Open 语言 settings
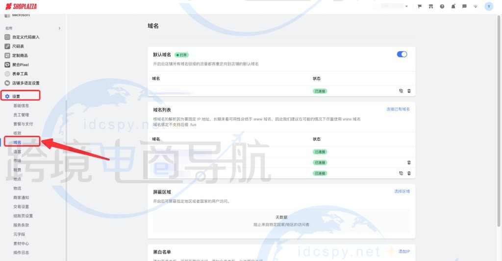Viewport: 502px width, 261px height. click(17, 152)
